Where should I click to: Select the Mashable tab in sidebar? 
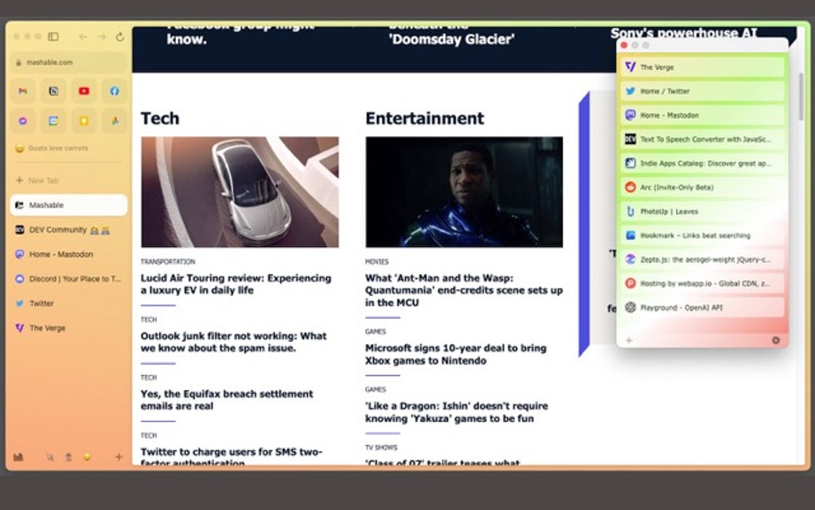[x=69, y=205]
